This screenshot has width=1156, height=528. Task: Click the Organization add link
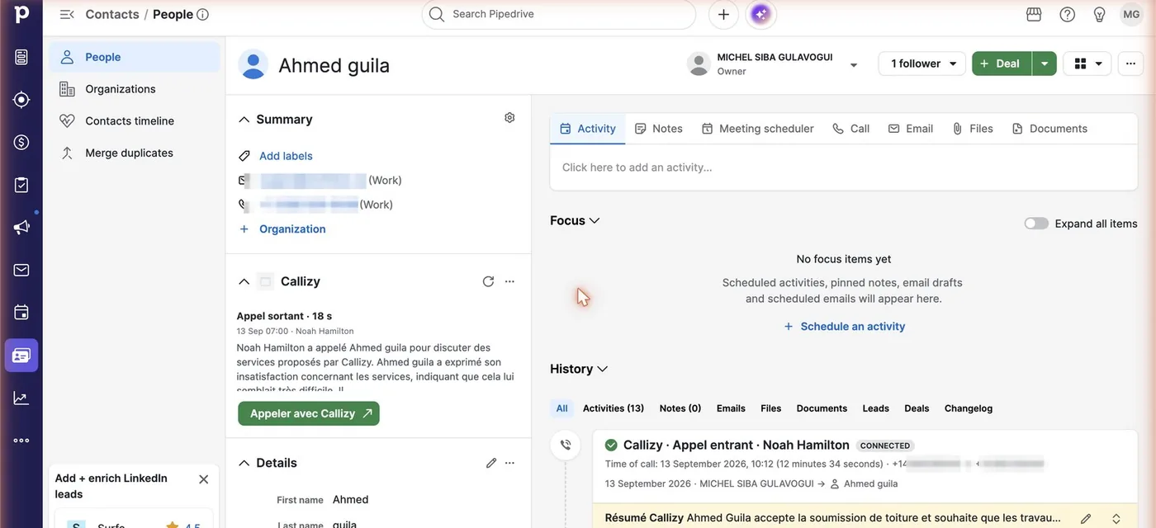292,229
